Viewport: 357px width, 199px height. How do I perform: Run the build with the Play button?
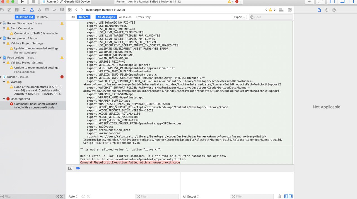pyautogui.click(x=22, y=2)
